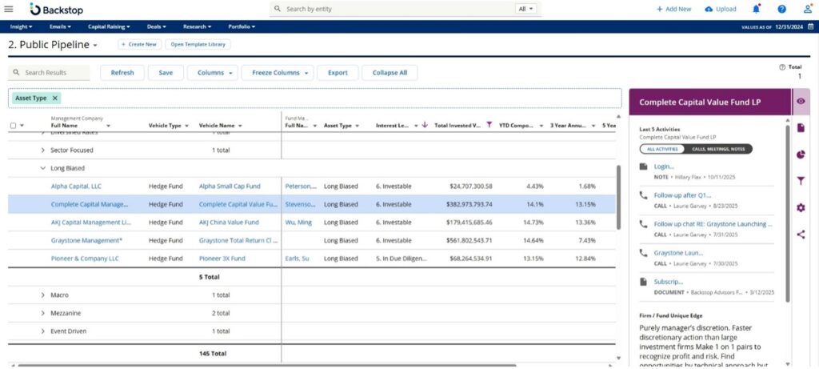The image size is (819, 369).
Task: Click the document icon in right sidebar
Action: [x=801, y=128]
